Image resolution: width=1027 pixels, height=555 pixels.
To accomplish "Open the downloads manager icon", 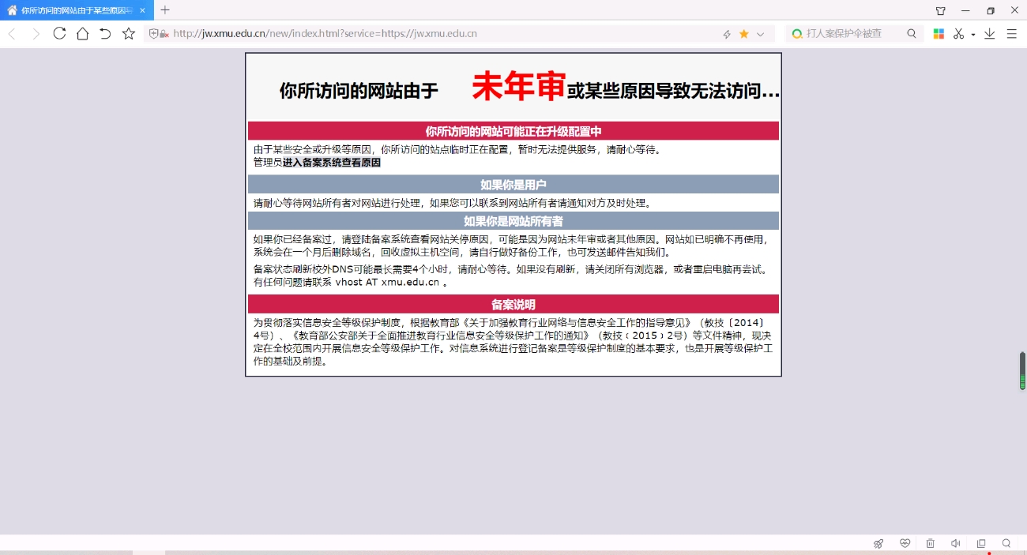I will [x=989, y=34].
